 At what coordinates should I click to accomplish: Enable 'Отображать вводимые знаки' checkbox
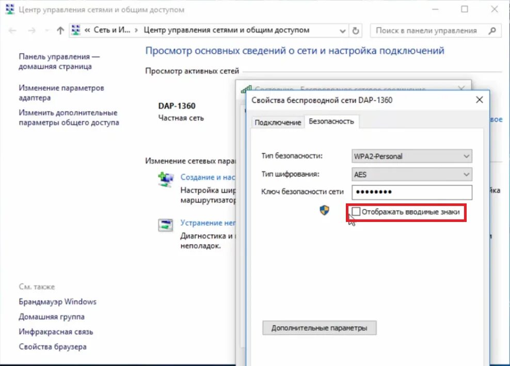(356, 212)
